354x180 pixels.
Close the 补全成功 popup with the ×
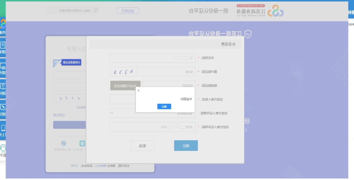tap(138, 91)
